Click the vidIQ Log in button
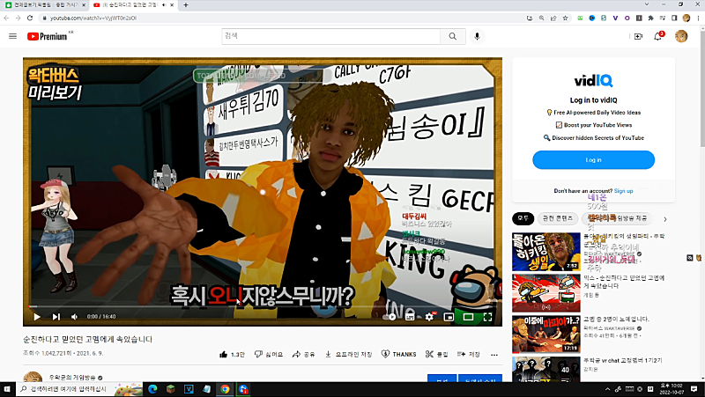Screen dimensions: 705x397 coord(593,160)
